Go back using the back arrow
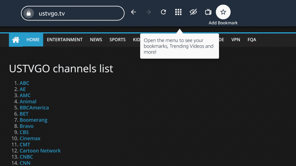The image size is (296, 166). (x=133, y=12)
